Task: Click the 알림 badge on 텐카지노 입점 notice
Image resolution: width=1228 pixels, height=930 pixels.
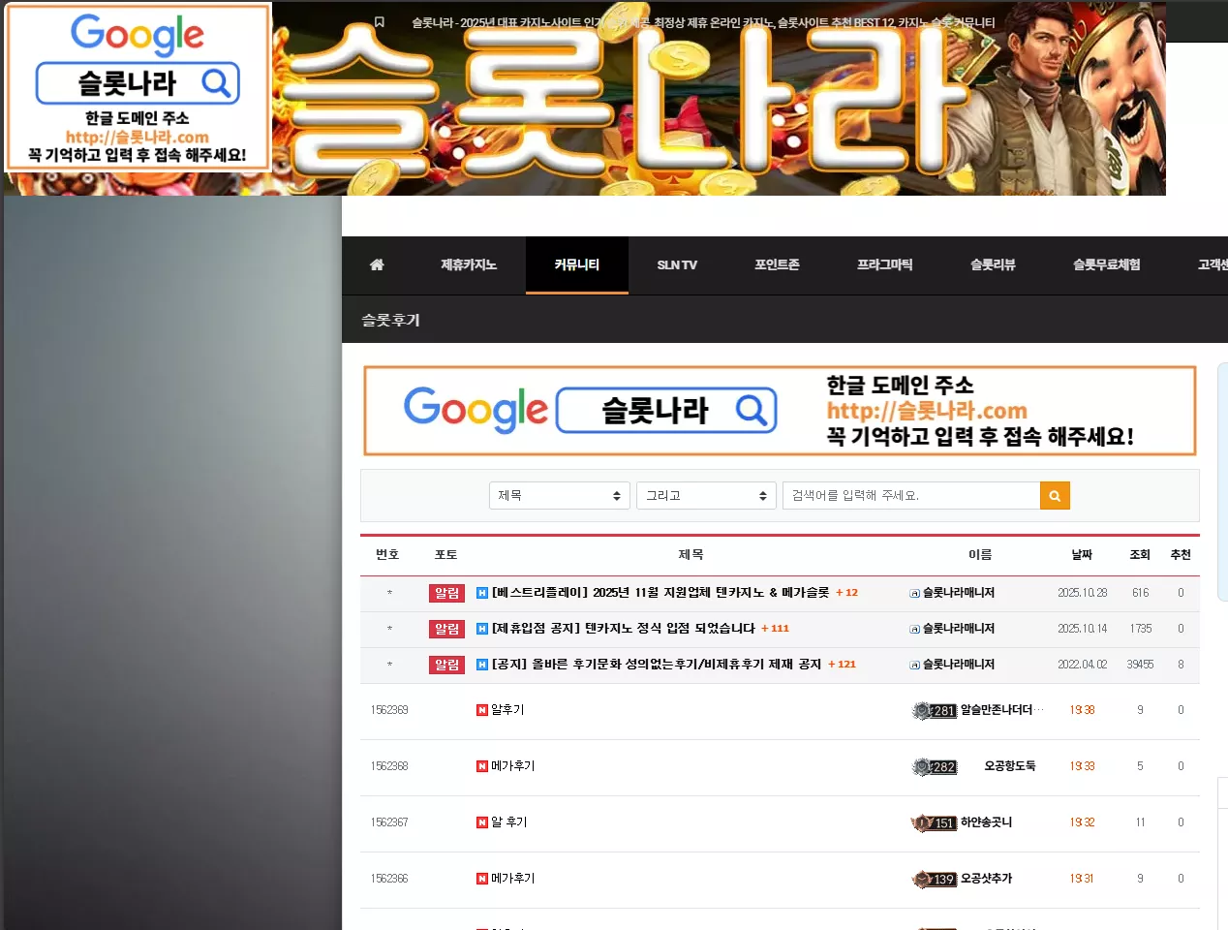Action: pos(446,629)
